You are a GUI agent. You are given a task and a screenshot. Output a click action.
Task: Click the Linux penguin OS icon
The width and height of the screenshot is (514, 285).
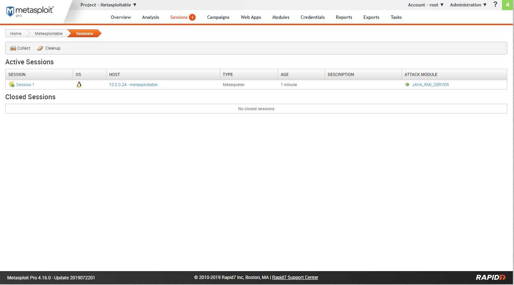point(79,85)
